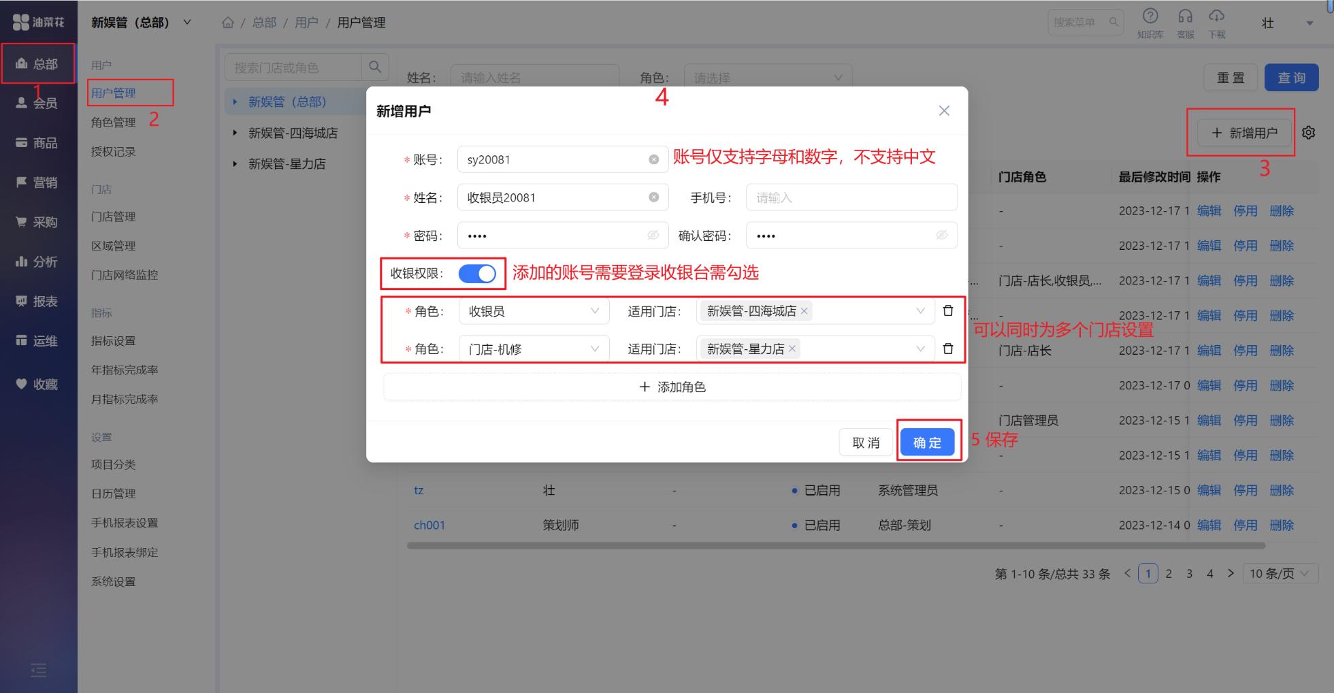The width and height of the screenshot is (1334, 693).
Task: Open the 门店-机修 role dropdown
Action: point(534,349)
